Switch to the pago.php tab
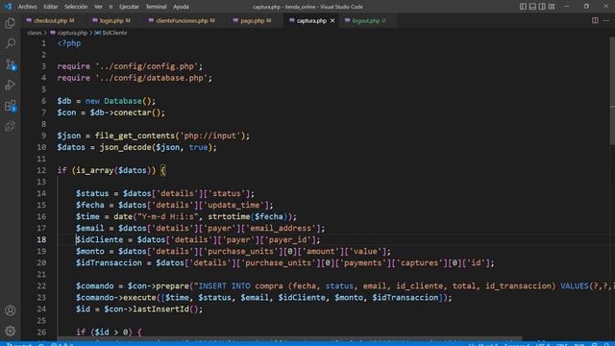615x346 pixels. (x=252, y=21)
